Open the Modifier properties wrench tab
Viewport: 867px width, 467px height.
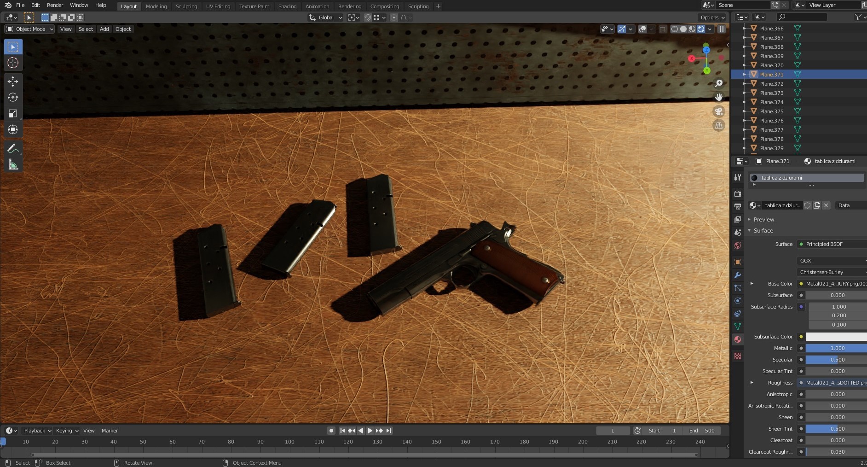click(x=738, y=275)
